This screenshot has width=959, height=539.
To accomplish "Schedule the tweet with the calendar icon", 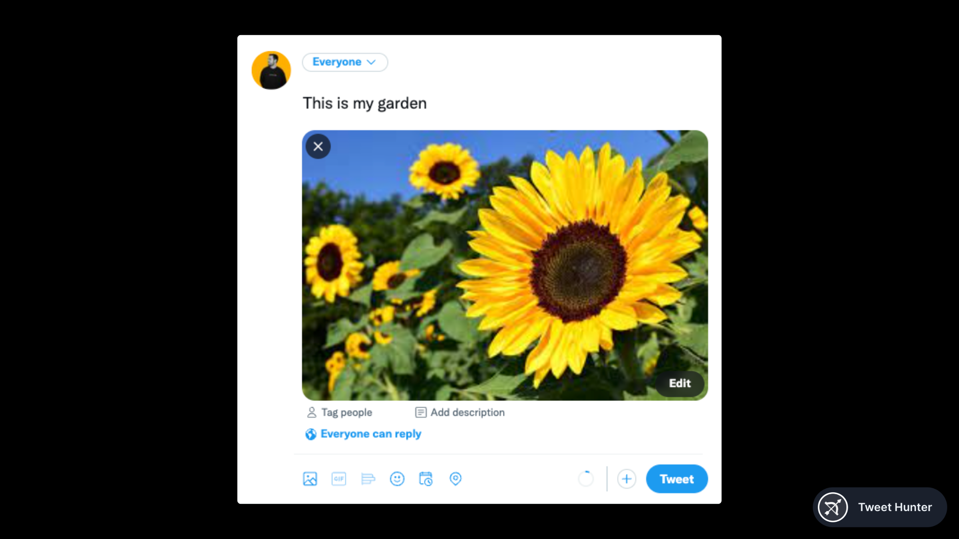I will (x=426, y=478).
